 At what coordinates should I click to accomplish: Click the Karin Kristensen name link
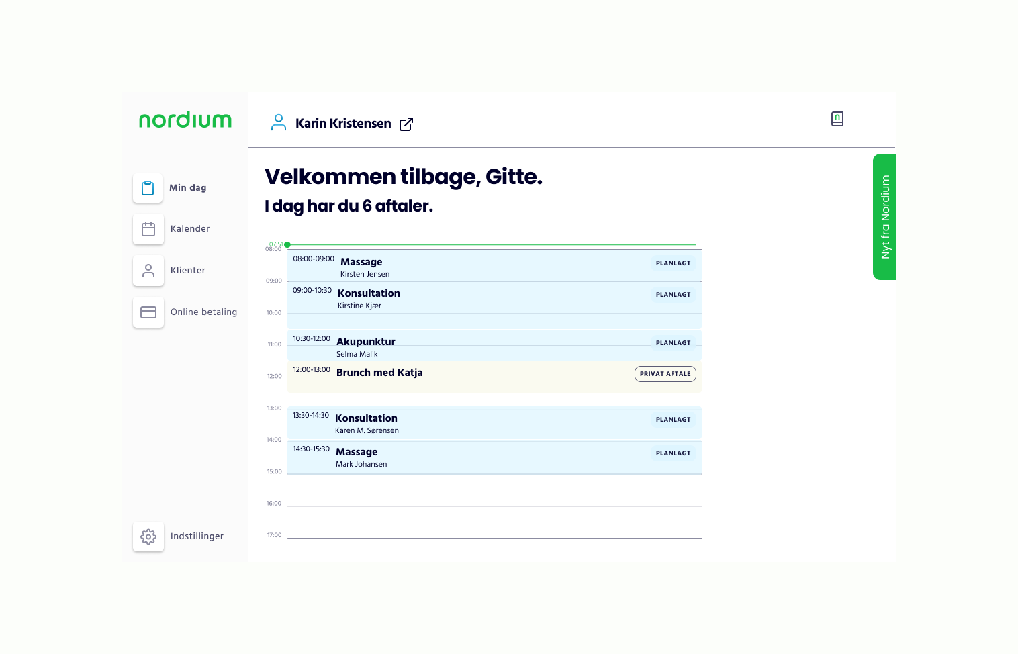[343, 124]
